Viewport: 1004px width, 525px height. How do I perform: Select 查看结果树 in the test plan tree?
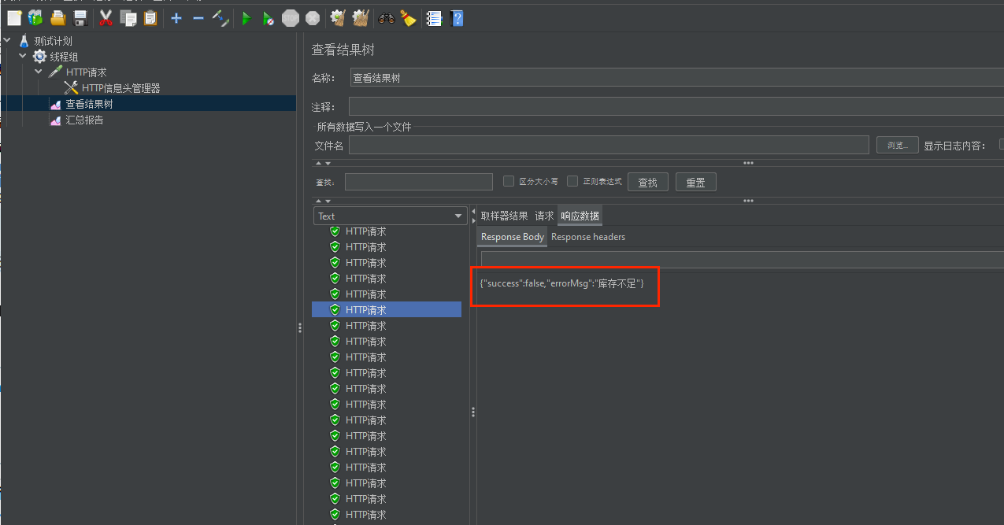point(89,104)
